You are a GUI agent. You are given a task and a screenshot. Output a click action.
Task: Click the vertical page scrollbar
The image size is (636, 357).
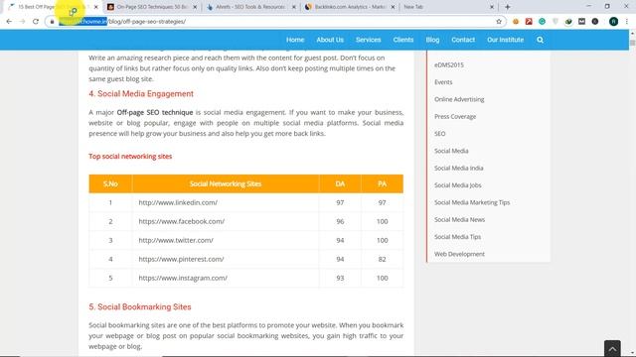click(632, 194)
